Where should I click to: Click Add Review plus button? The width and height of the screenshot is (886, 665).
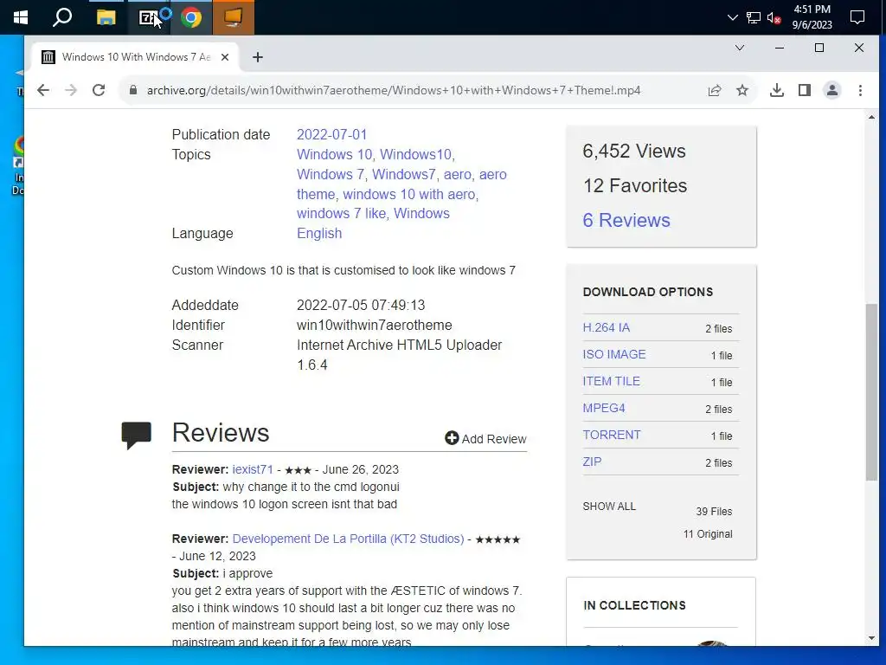tap(485, 438)
